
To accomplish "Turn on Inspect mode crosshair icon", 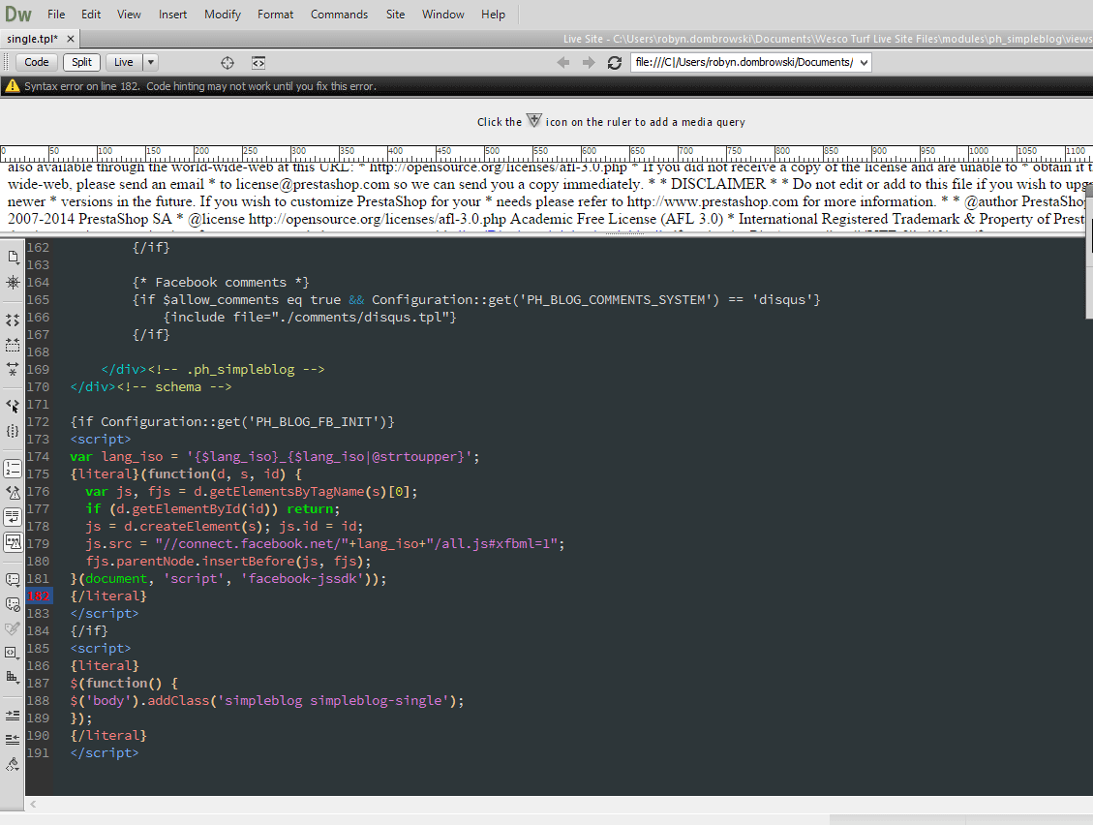I will coord(228,63).
